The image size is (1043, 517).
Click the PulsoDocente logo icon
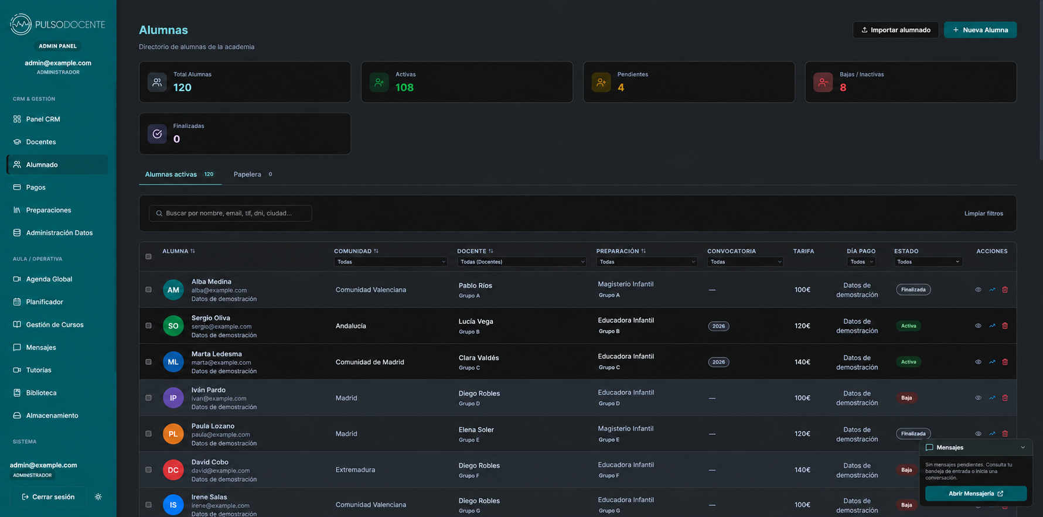[21, 24]
